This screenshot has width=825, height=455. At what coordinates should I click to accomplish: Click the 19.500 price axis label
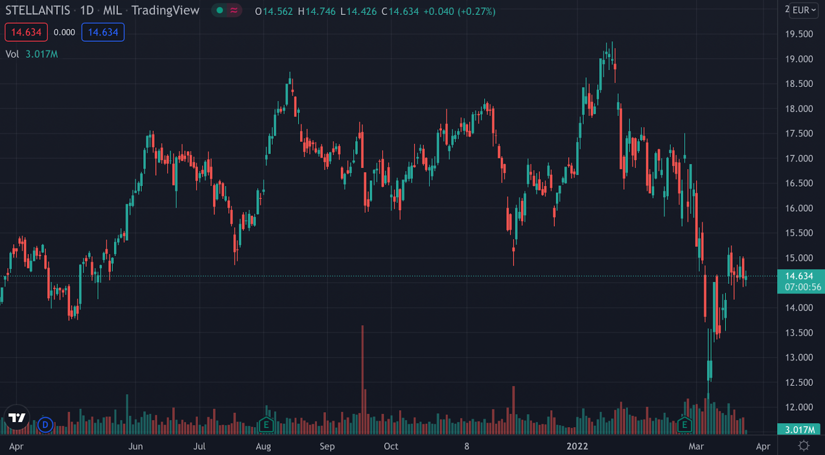799,34
